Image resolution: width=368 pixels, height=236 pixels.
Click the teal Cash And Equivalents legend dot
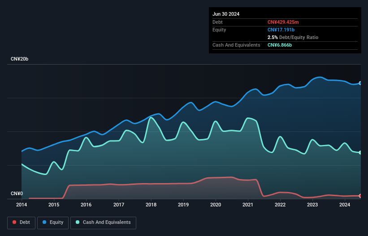78,222
